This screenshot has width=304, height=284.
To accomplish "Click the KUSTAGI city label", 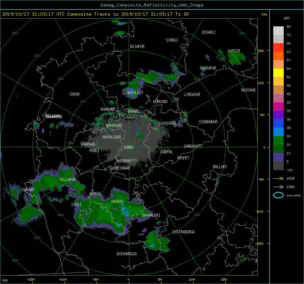I will 169,123.
